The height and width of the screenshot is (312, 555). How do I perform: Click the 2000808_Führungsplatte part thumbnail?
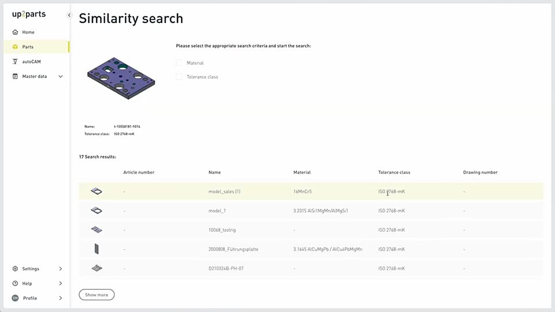click(x=97, y=249)
